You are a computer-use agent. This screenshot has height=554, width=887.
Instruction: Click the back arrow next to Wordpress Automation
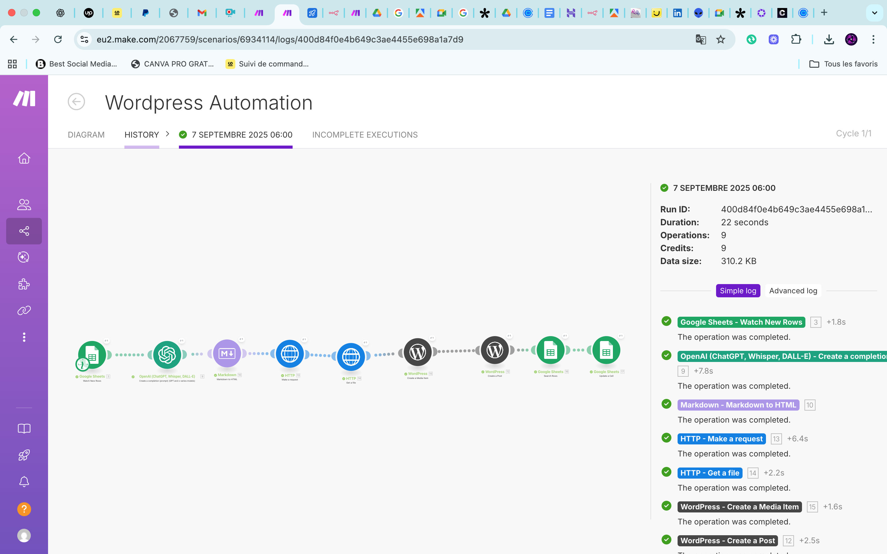76,102
